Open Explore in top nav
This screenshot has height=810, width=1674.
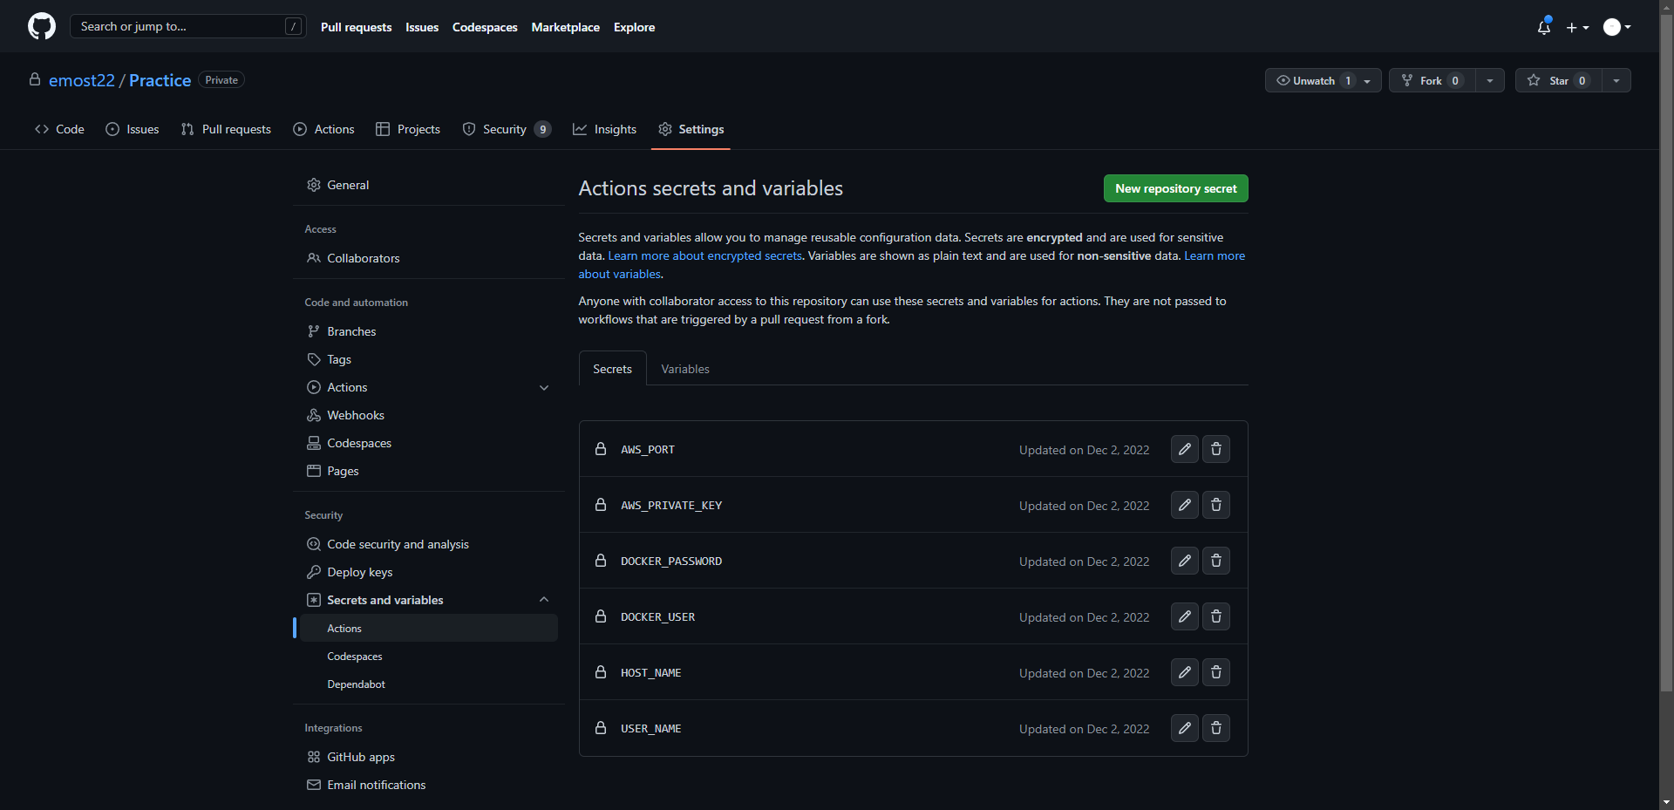[634, 27]
